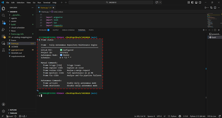
Task: Create a new terminal with plus icon
Action: pos(204,30)
